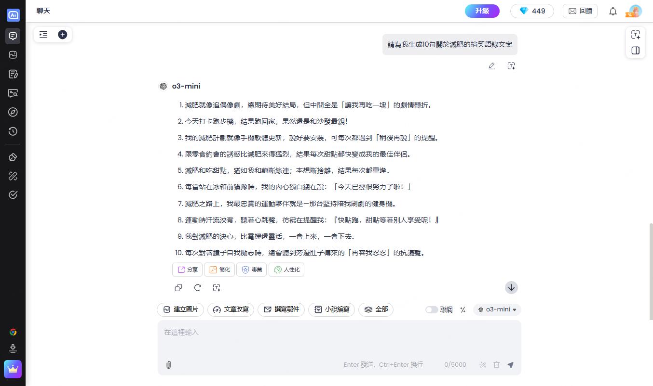The height and width of the screenshot is (386, 653).
Task: Send the message with paper plane icon
Action: coord(510,365)
